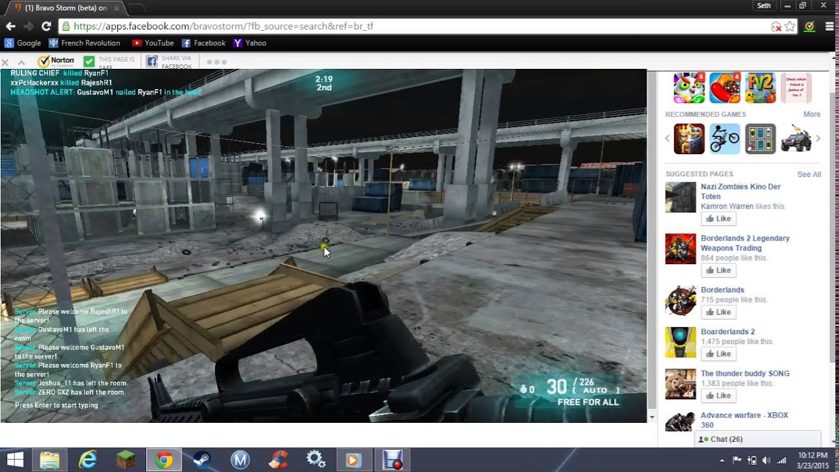Go to previous recommended games with left arrow

[x=667, y=138]
